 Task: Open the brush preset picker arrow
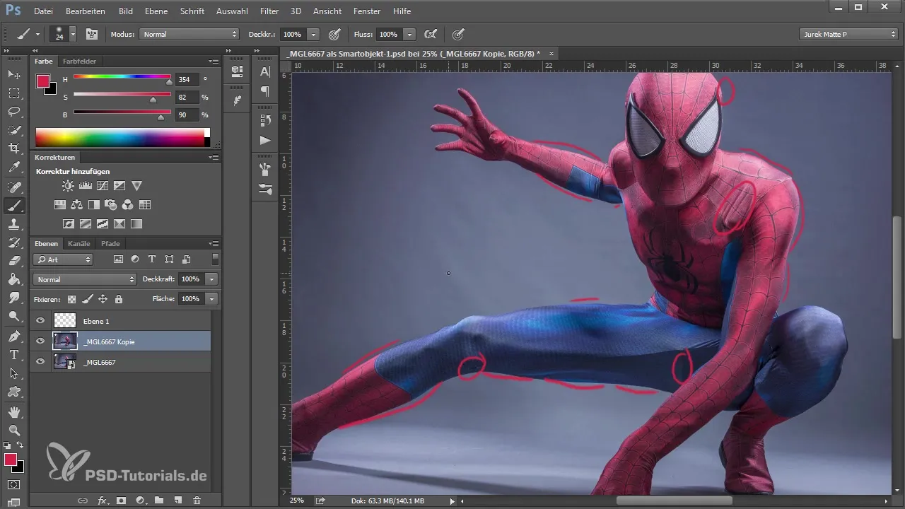(x=73, y=34)
